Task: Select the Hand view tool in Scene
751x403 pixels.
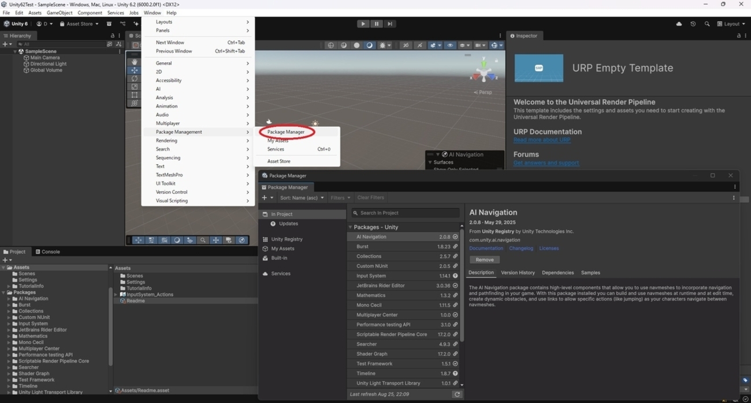Action: pos(134,62)
